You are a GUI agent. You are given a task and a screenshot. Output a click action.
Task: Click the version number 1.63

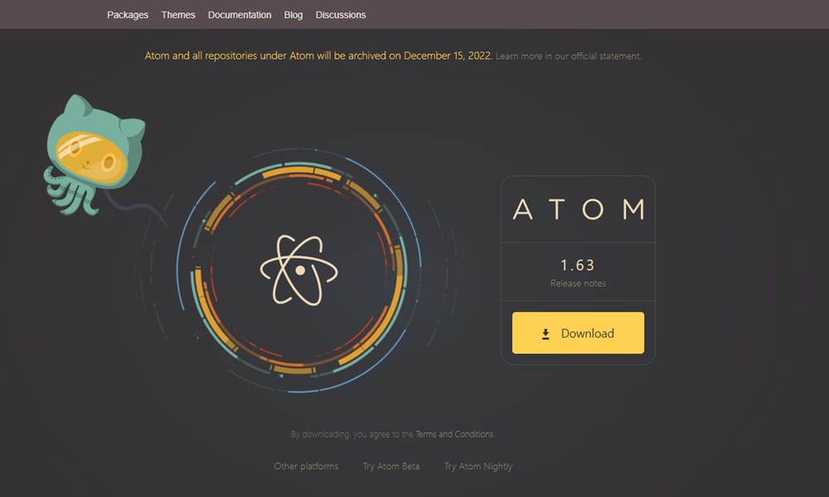(578, 264)
